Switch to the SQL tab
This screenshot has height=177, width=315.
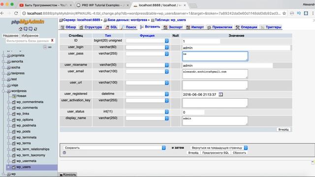(112, 27)
